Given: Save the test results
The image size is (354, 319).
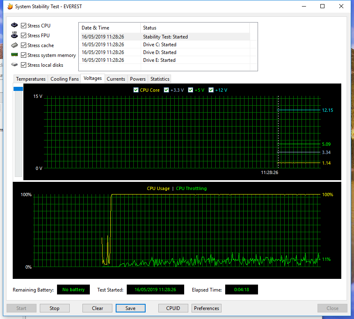Looking at the screenshot, I should 130,308.
